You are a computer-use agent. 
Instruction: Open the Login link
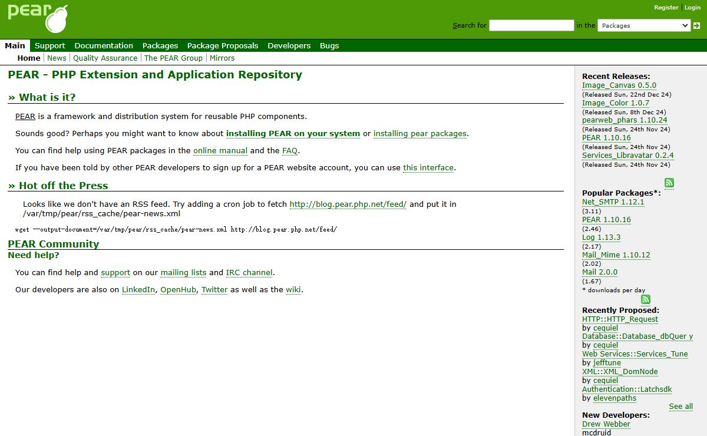692,8
